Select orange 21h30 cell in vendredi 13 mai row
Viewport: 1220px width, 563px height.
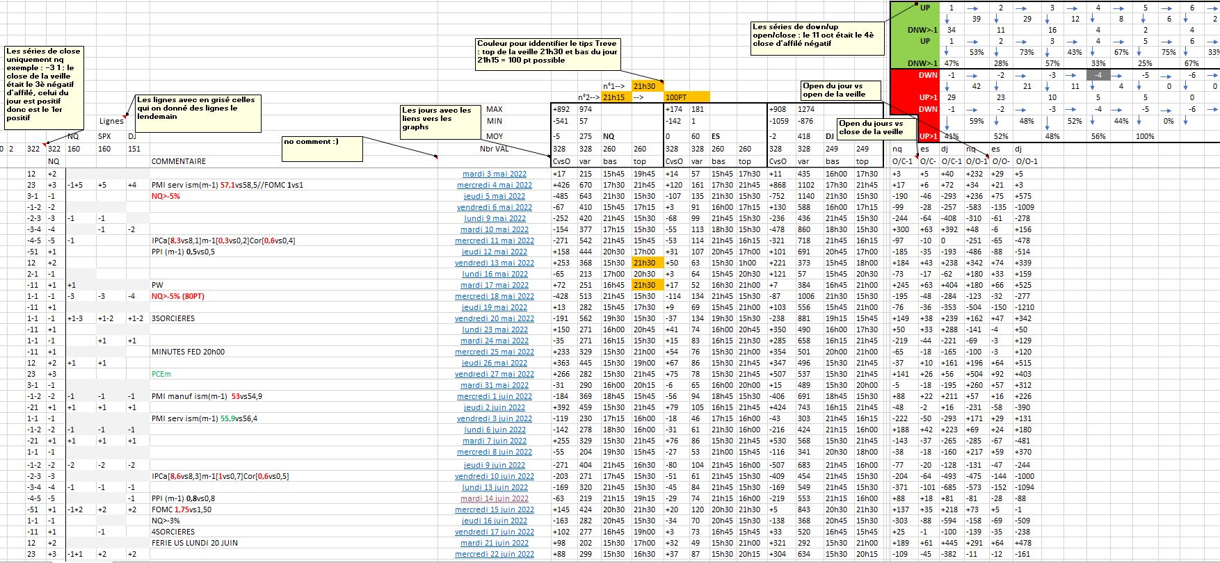point(648,263)
